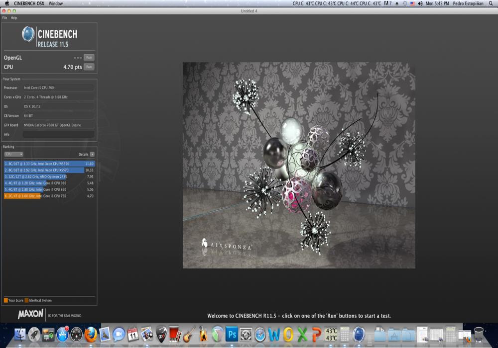The image size is (498, 348).
Task: Click the 43°C temperature monitor Dock icon
Action: coord(331,335)
